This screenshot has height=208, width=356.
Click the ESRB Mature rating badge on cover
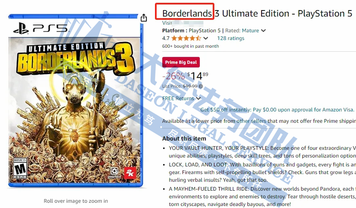tap(20, 168)
